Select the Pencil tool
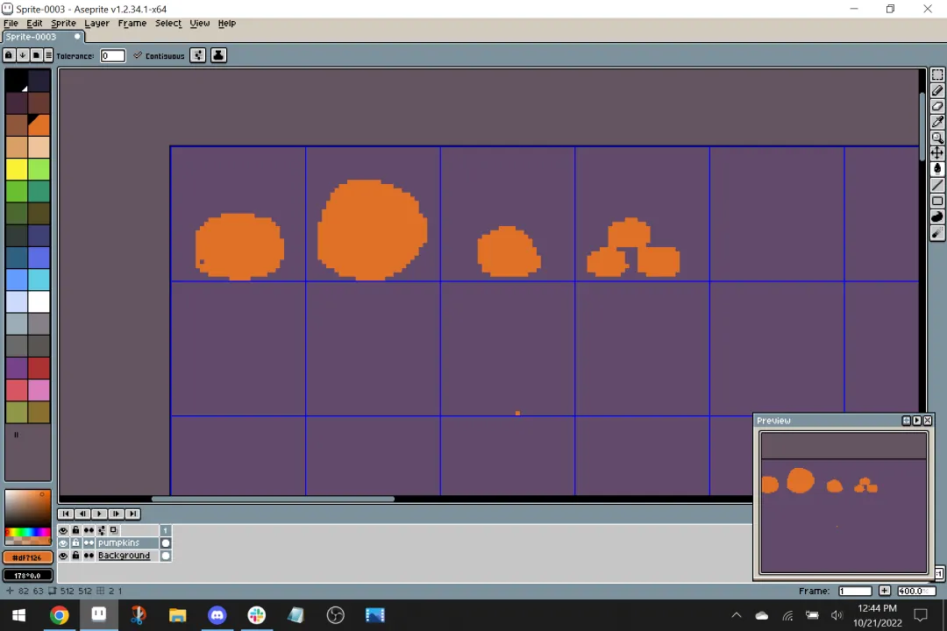The height and width of the screenshot is (631, 947). [936, 90]
